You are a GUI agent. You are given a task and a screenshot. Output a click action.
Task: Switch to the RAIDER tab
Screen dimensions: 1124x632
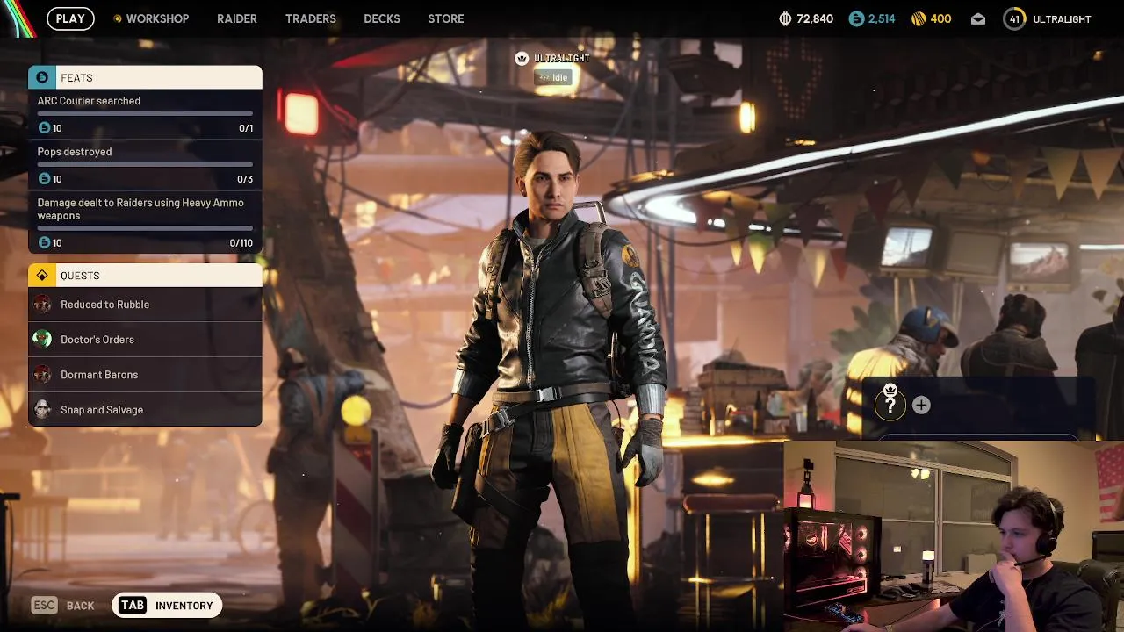click(237, 18)
